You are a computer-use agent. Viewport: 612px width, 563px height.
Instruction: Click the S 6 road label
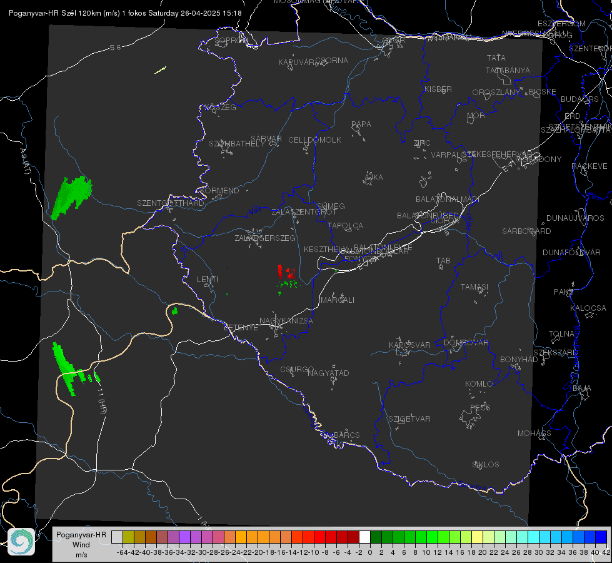(115, 48)
